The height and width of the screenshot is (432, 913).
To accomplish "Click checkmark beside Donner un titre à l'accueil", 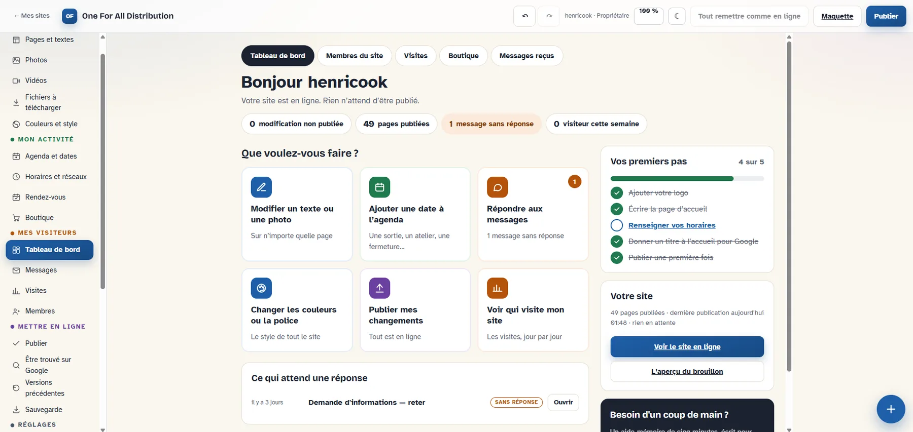I will tap(617, 242).
